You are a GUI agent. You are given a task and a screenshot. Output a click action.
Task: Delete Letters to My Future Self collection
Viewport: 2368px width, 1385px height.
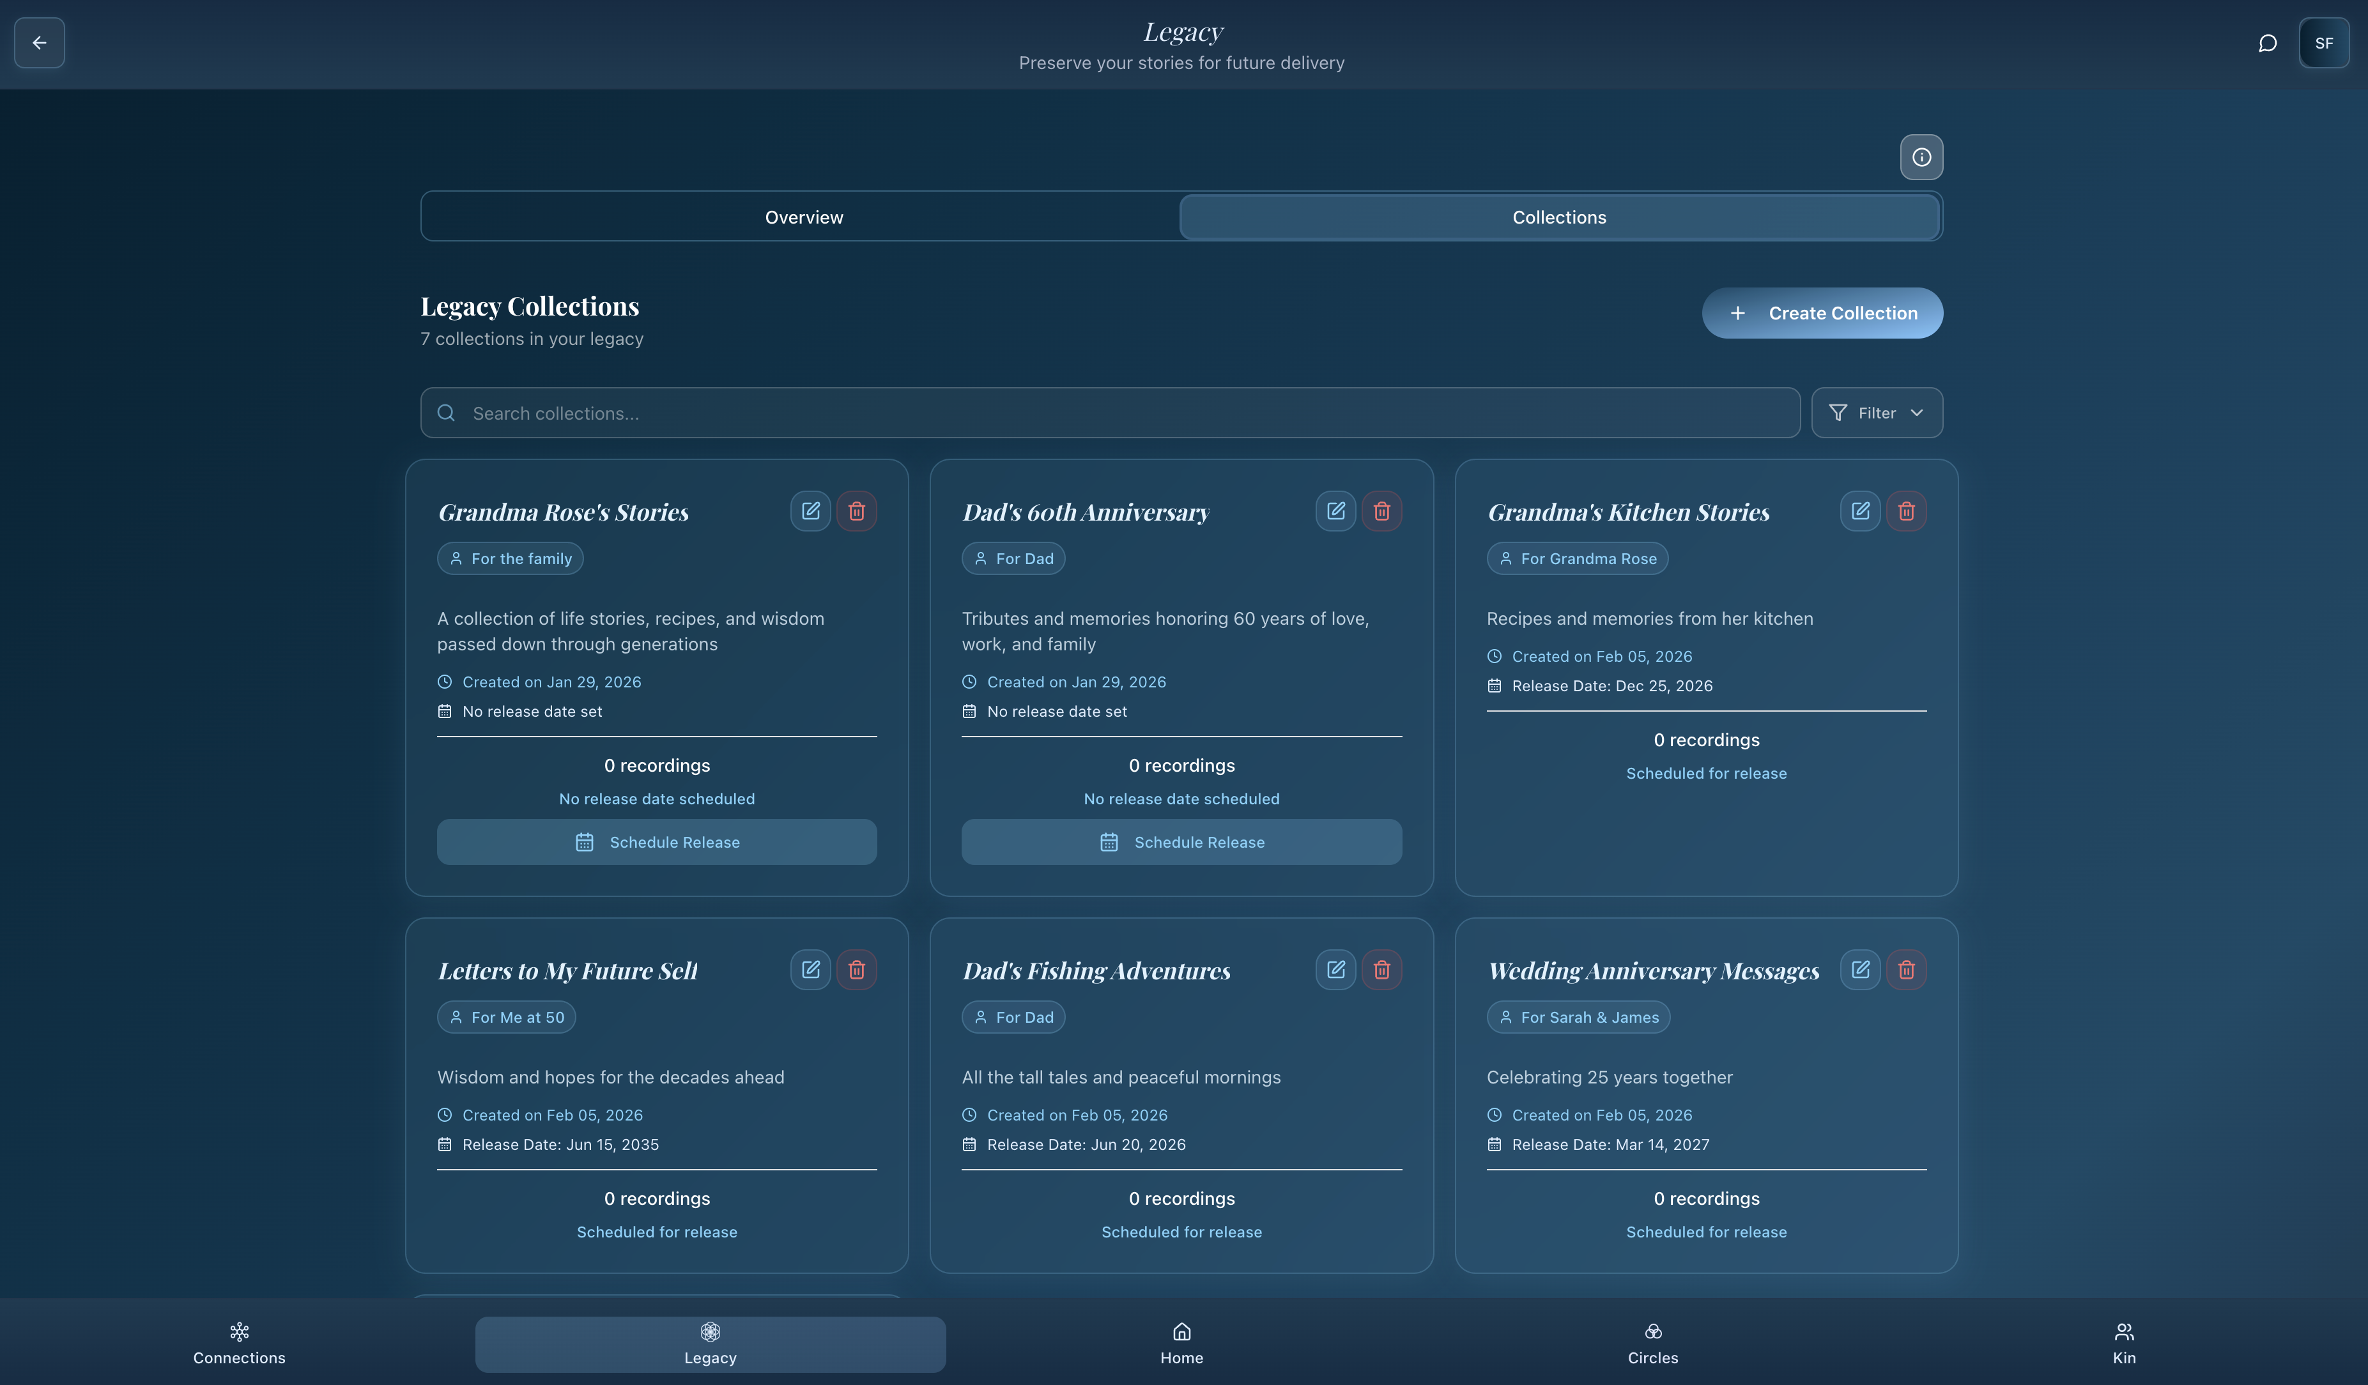click(x=856, y=970)
